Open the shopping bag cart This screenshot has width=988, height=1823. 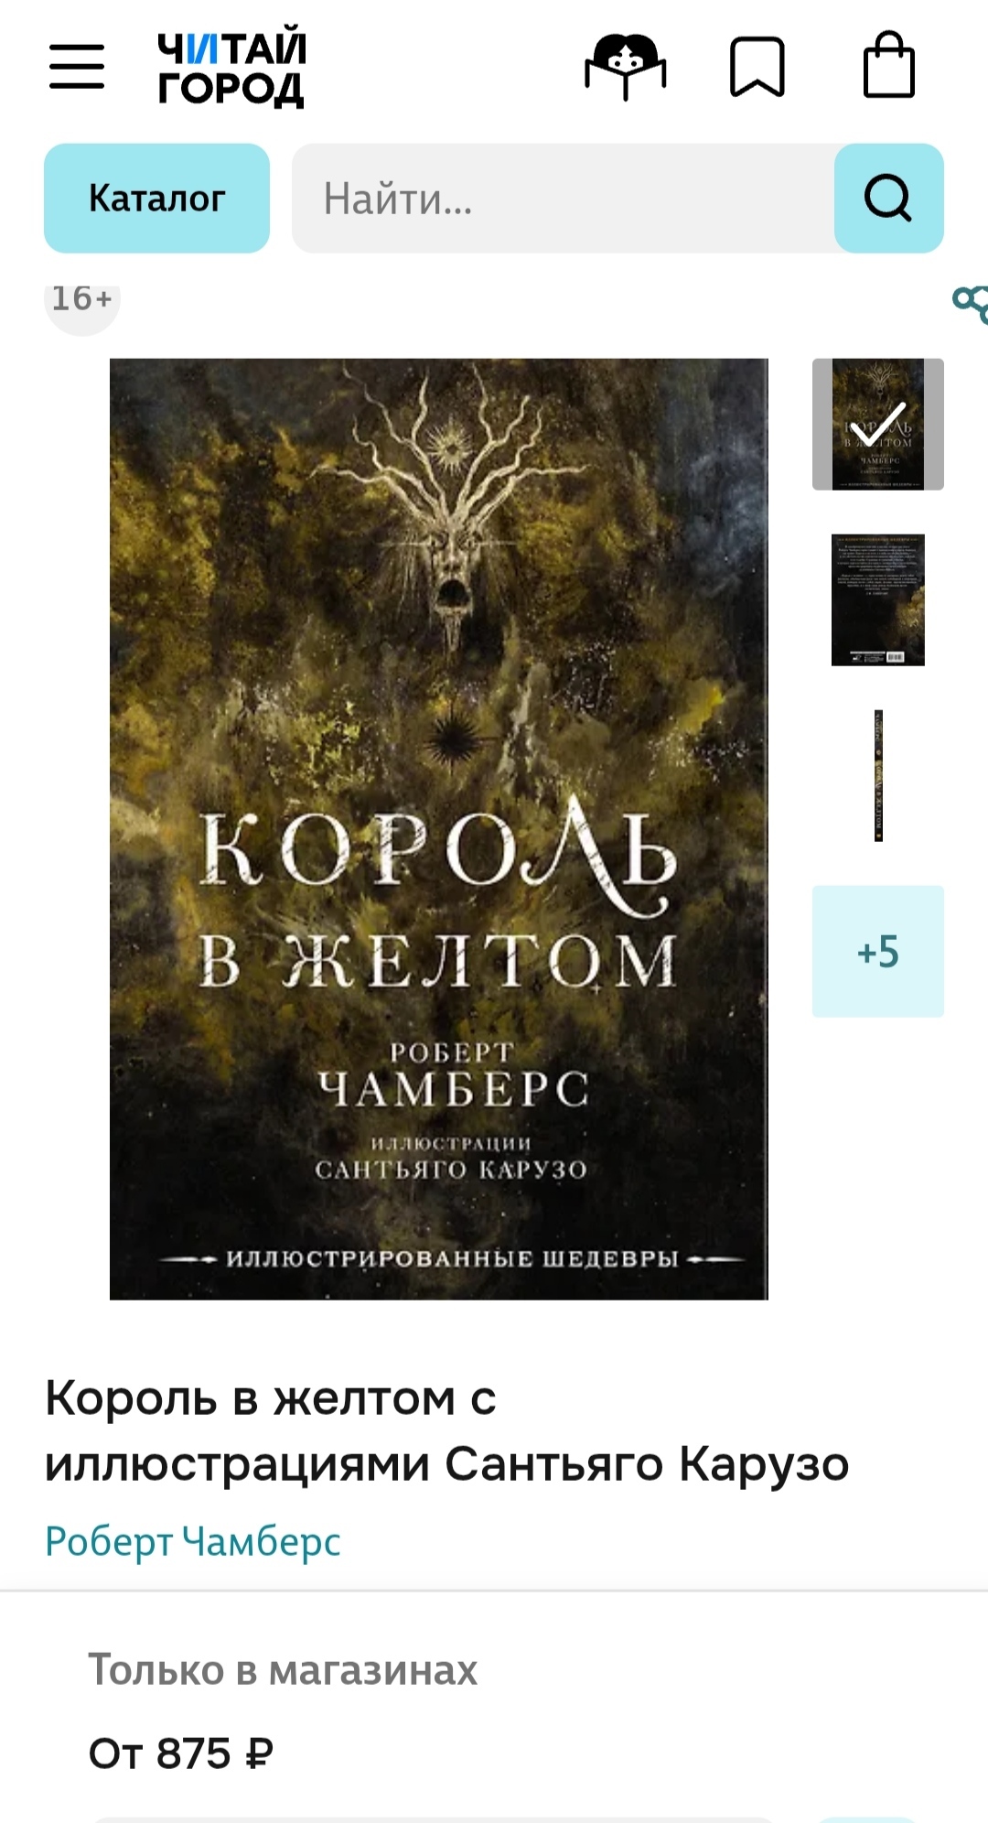889,64
